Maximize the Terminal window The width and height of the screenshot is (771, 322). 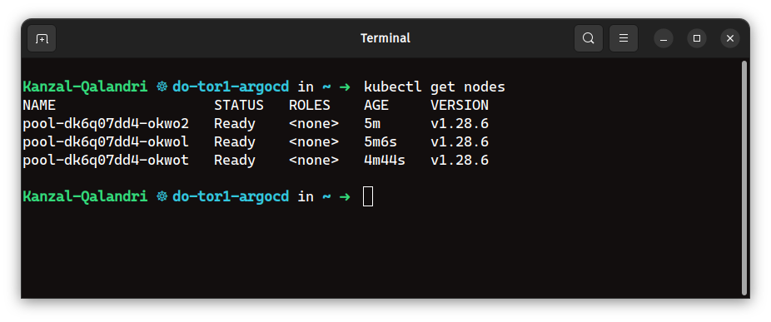[x=697, y=38]
